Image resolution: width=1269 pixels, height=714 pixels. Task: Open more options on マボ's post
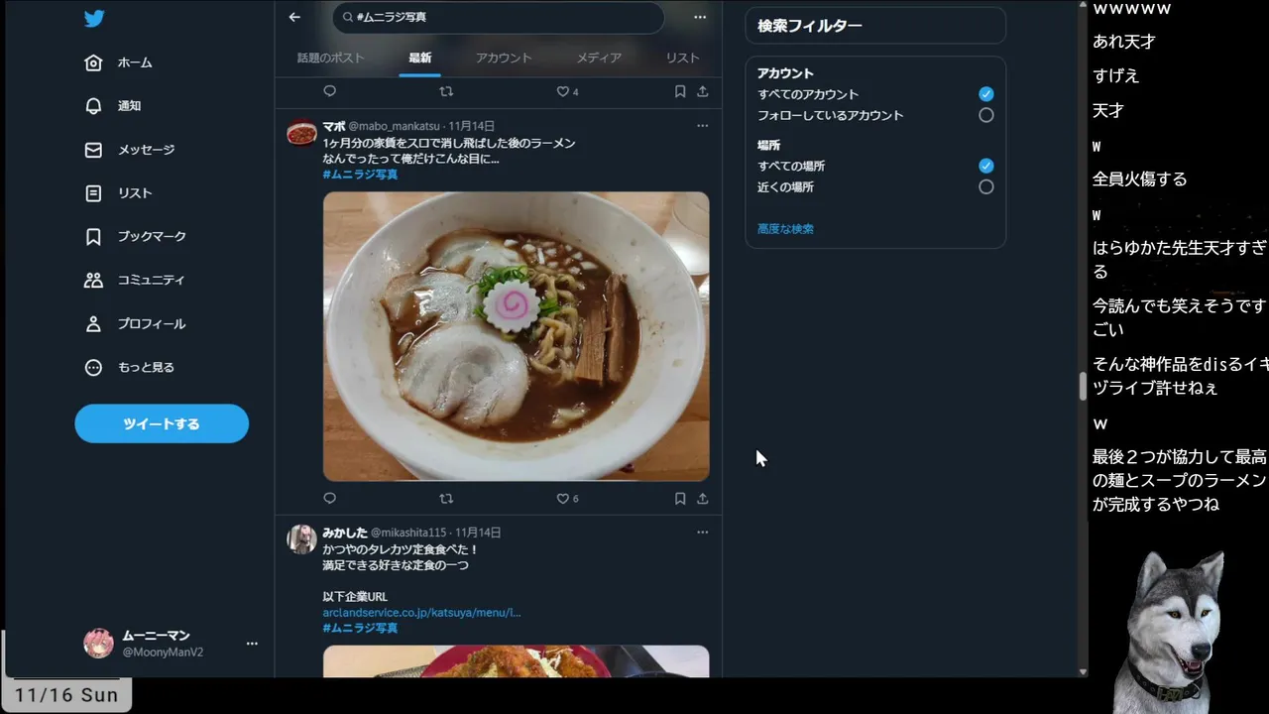tap(702, 126)
